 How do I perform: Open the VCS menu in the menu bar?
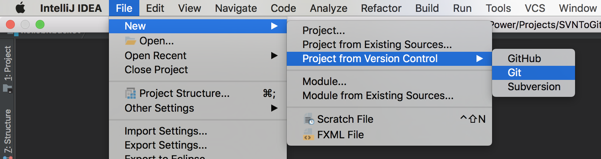point(535,8)
